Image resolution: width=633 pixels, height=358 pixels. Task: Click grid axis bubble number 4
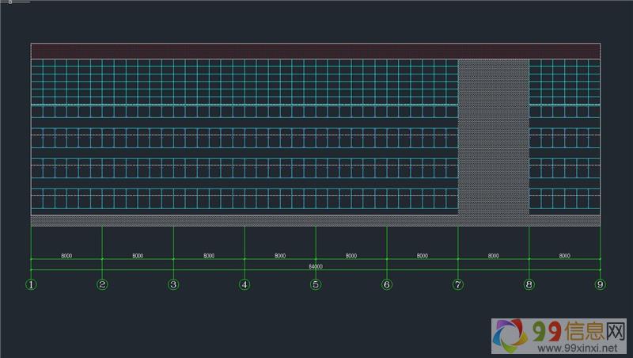click(244, 284)
